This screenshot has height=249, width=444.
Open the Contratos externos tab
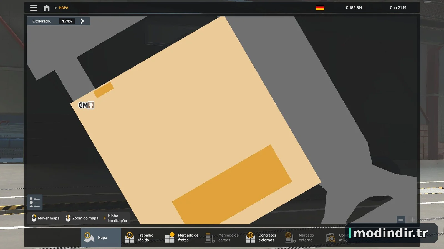(262, 237)
